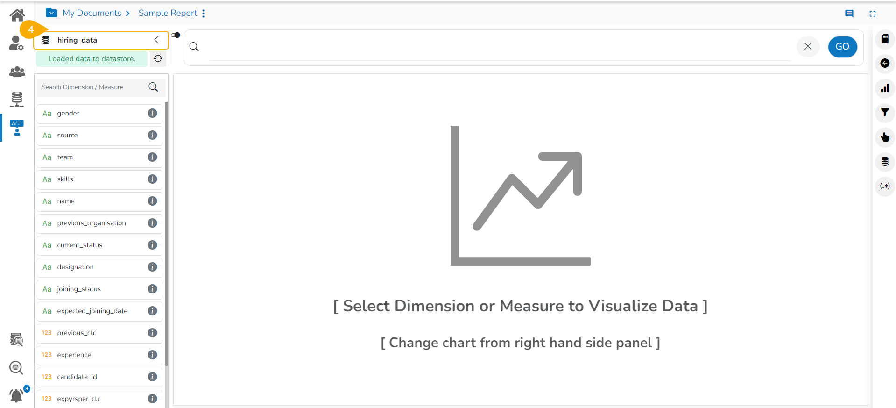Open the comments icon in top bar
Image resolution: width=896 pixels, height=408 pixels.
[849, 14]
